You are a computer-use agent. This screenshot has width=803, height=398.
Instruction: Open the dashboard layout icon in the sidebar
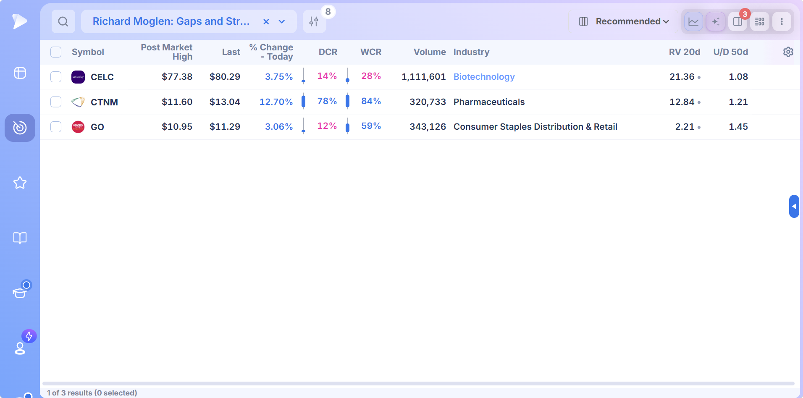coord(20,73)
